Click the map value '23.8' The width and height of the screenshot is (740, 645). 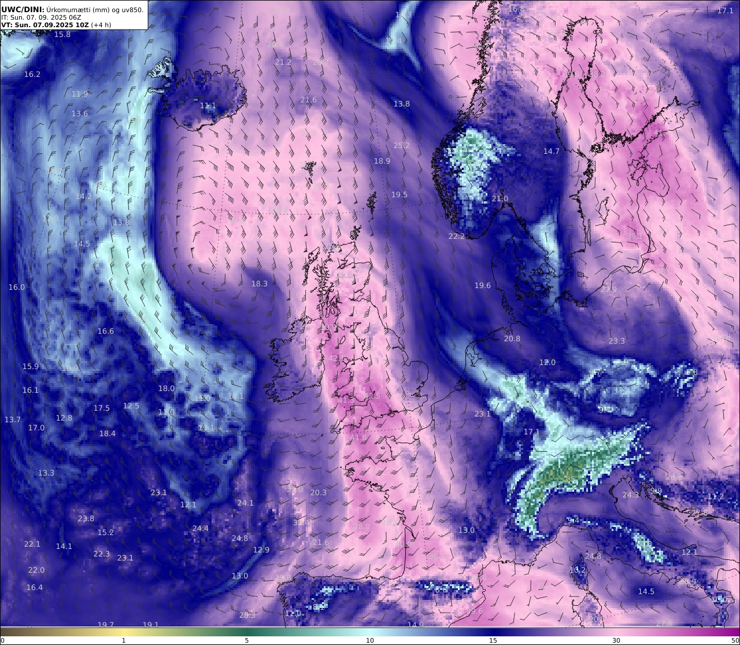[86, 519]
